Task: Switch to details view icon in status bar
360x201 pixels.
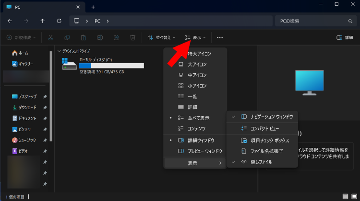Action: coord(345,196)
